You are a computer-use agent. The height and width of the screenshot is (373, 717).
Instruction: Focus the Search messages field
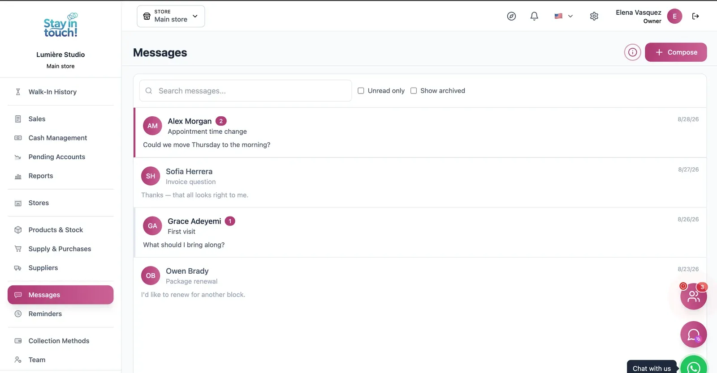coord(246,91)
